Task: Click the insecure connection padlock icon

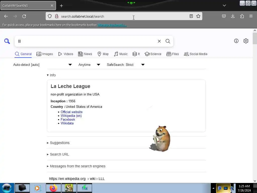Action: click(57, 16)
